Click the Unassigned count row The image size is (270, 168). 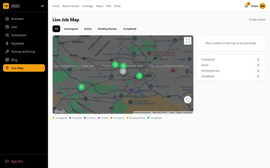point(231,59)
